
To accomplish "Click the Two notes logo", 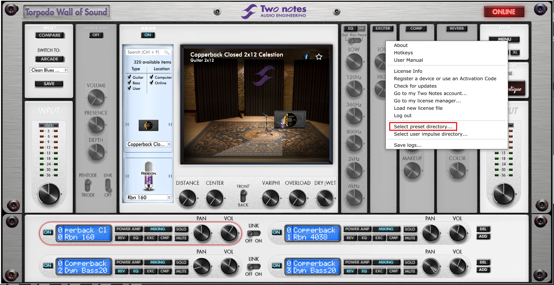I will pyautogui.click(x=274, y=11).
